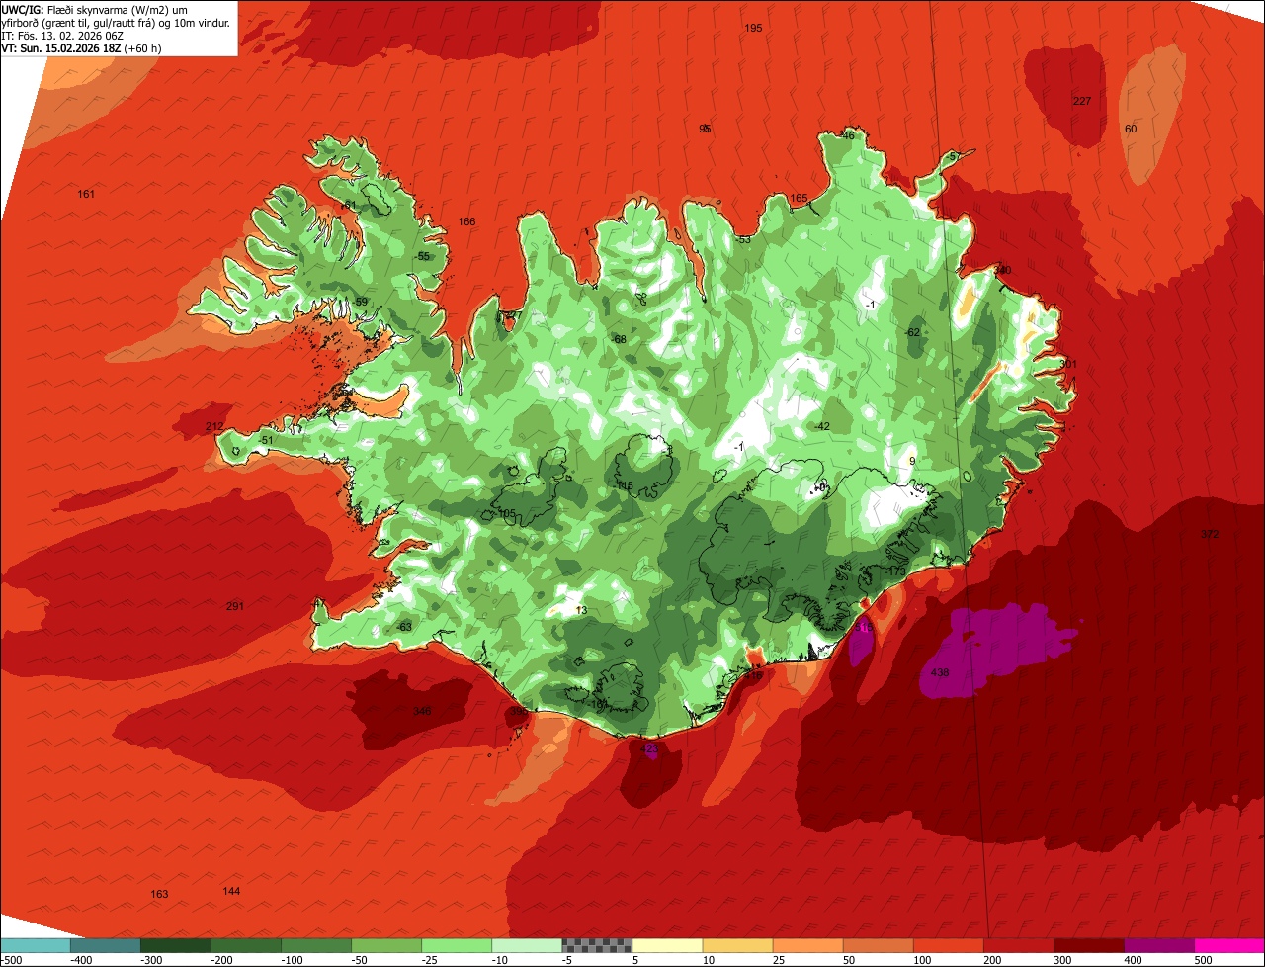The width and height of the screenshot is (1265, 967).
Task: Click the '372' value in the southeast sea
Action: pyautogui.click(x=1210, y=534)
